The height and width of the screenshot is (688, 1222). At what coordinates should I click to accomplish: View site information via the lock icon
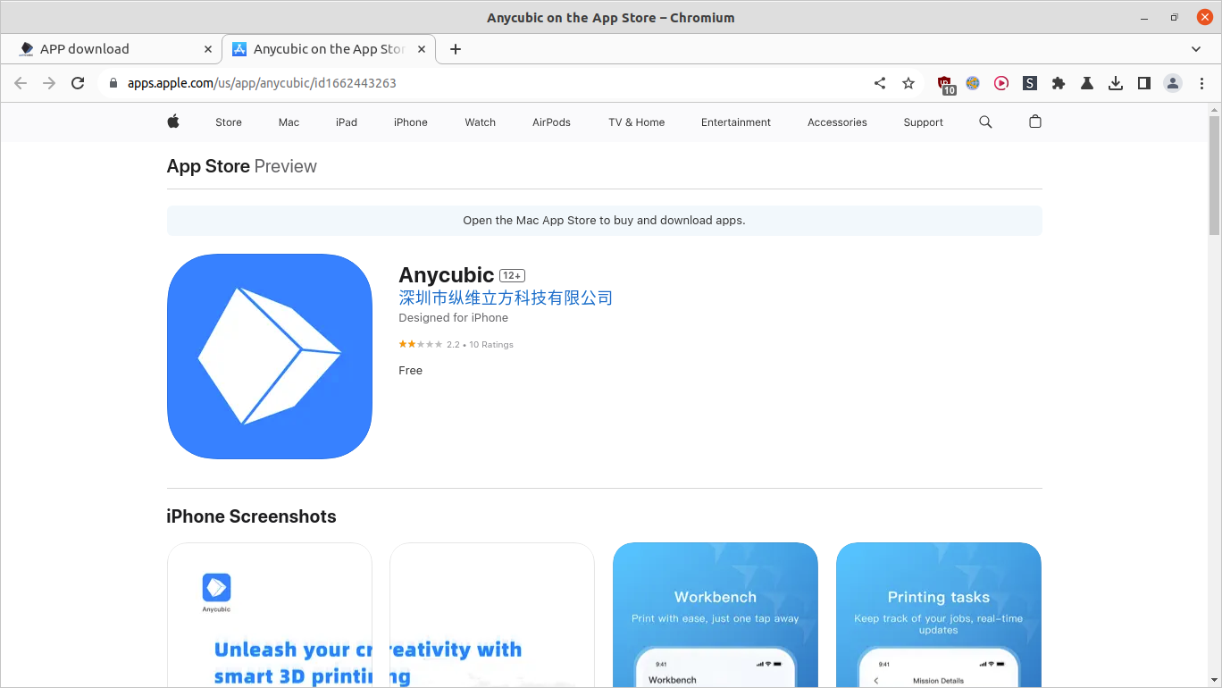pos(113,83)
